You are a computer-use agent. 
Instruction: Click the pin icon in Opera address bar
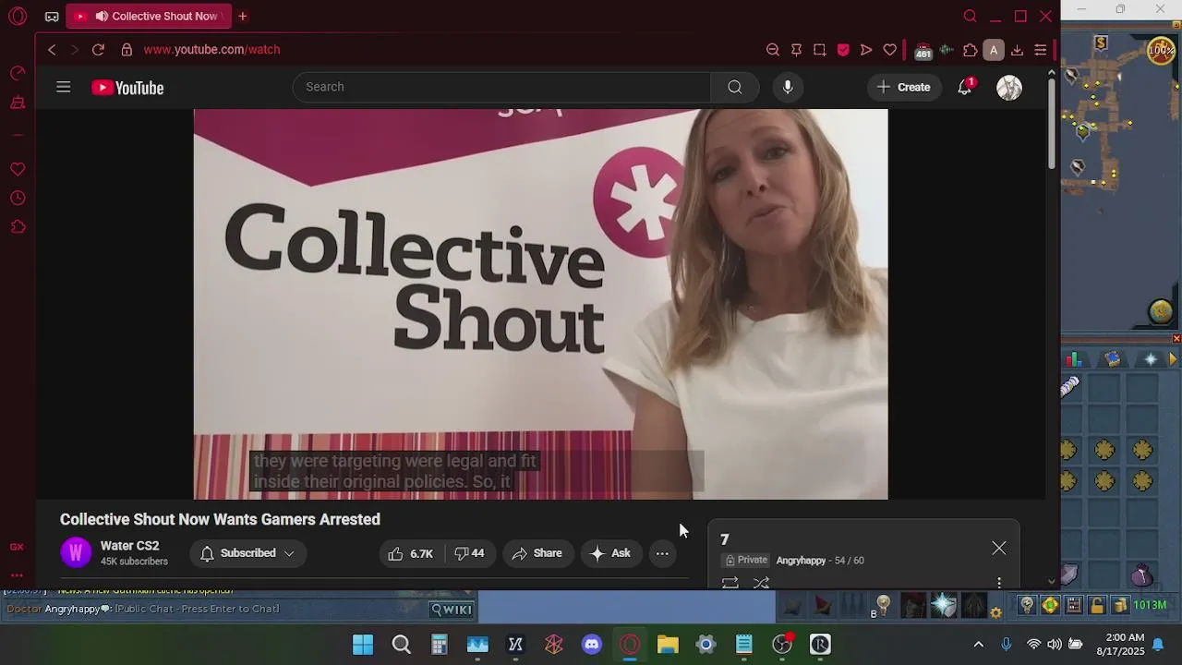click(x=796, y=50)
